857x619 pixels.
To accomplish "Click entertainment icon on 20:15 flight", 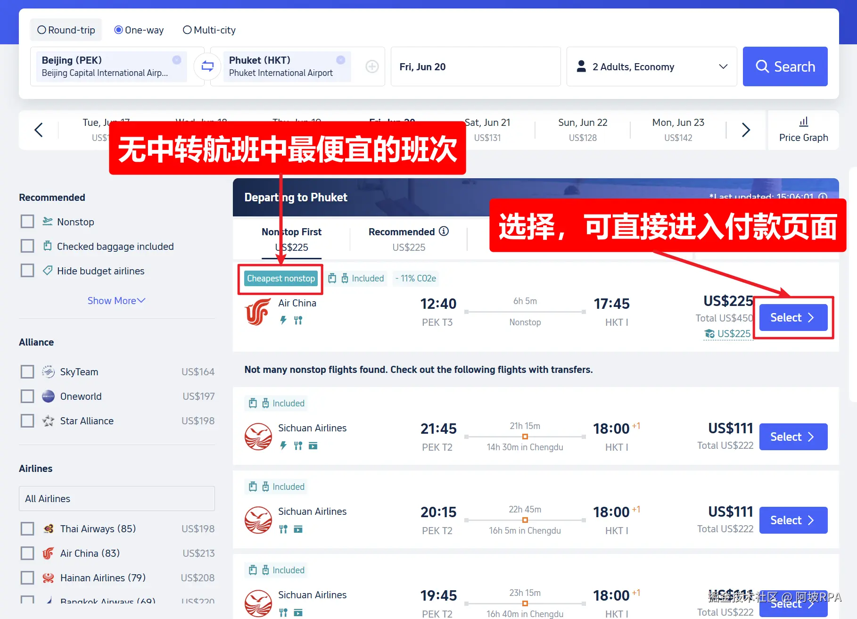I will pyautogui.click(x=298, y=529).
